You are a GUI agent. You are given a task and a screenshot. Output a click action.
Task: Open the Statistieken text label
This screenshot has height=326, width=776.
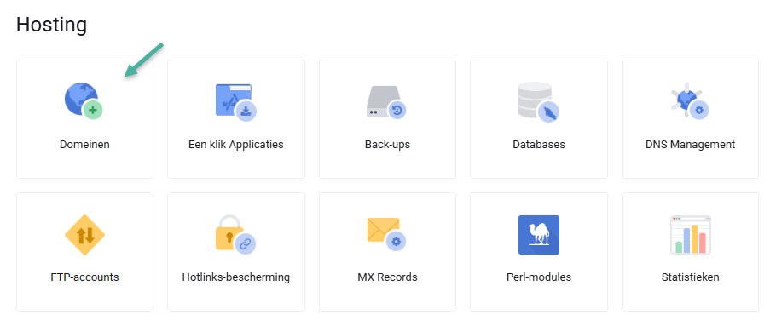tap(691, 277)
